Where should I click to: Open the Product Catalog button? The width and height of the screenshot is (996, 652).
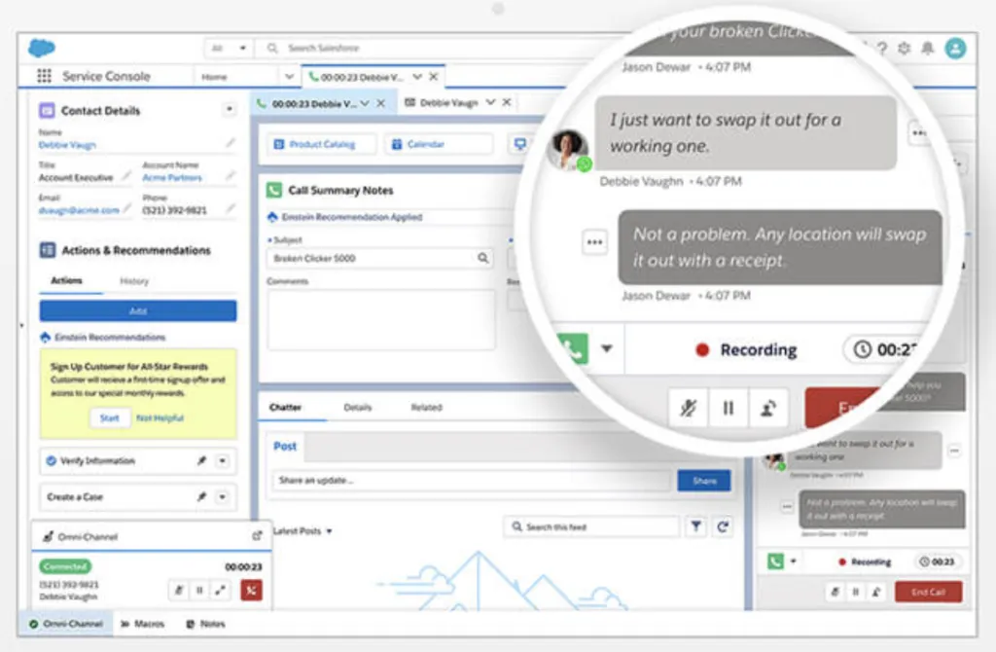tap(321, 144)
